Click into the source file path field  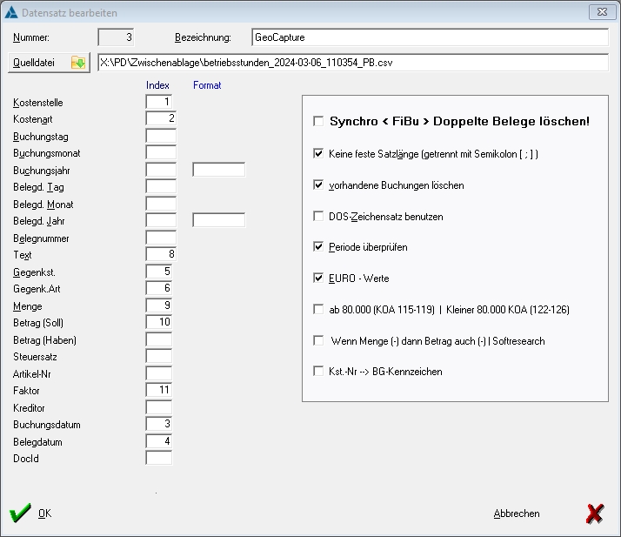(352, 63)
